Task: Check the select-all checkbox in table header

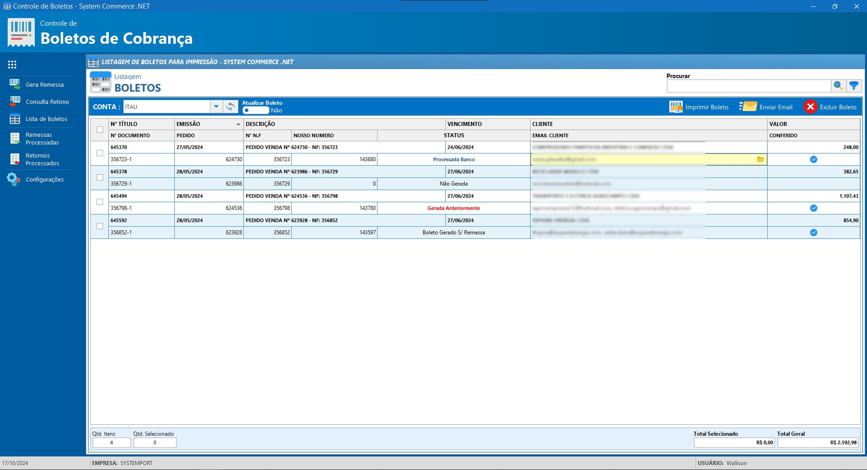Action: [x=100, y=130]
